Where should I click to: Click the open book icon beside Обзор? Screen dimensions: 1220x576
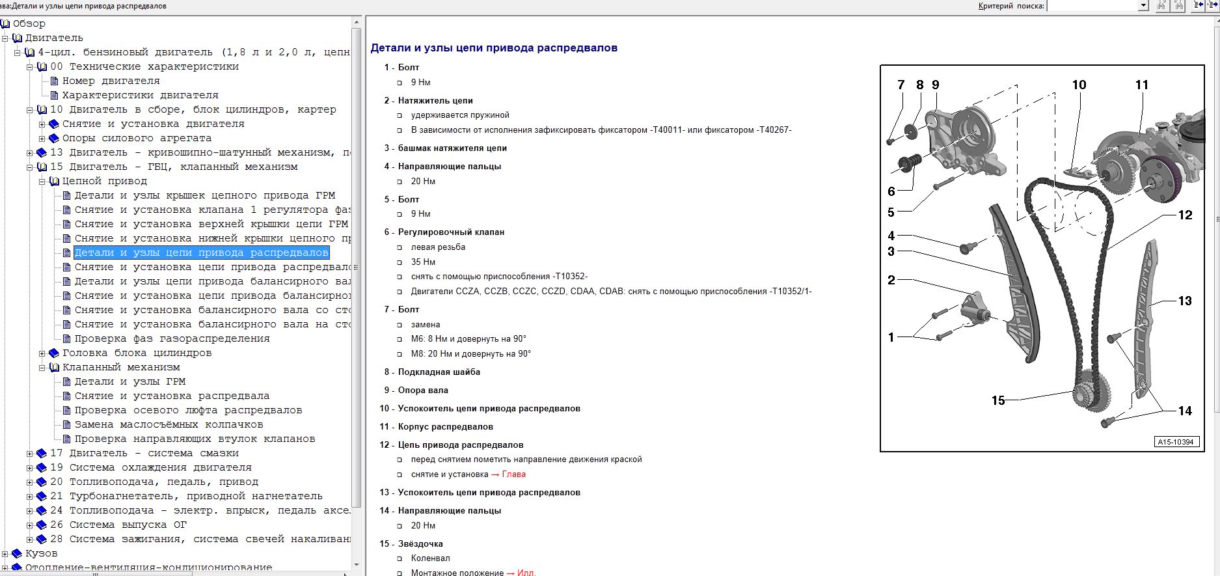click(6, 24)
